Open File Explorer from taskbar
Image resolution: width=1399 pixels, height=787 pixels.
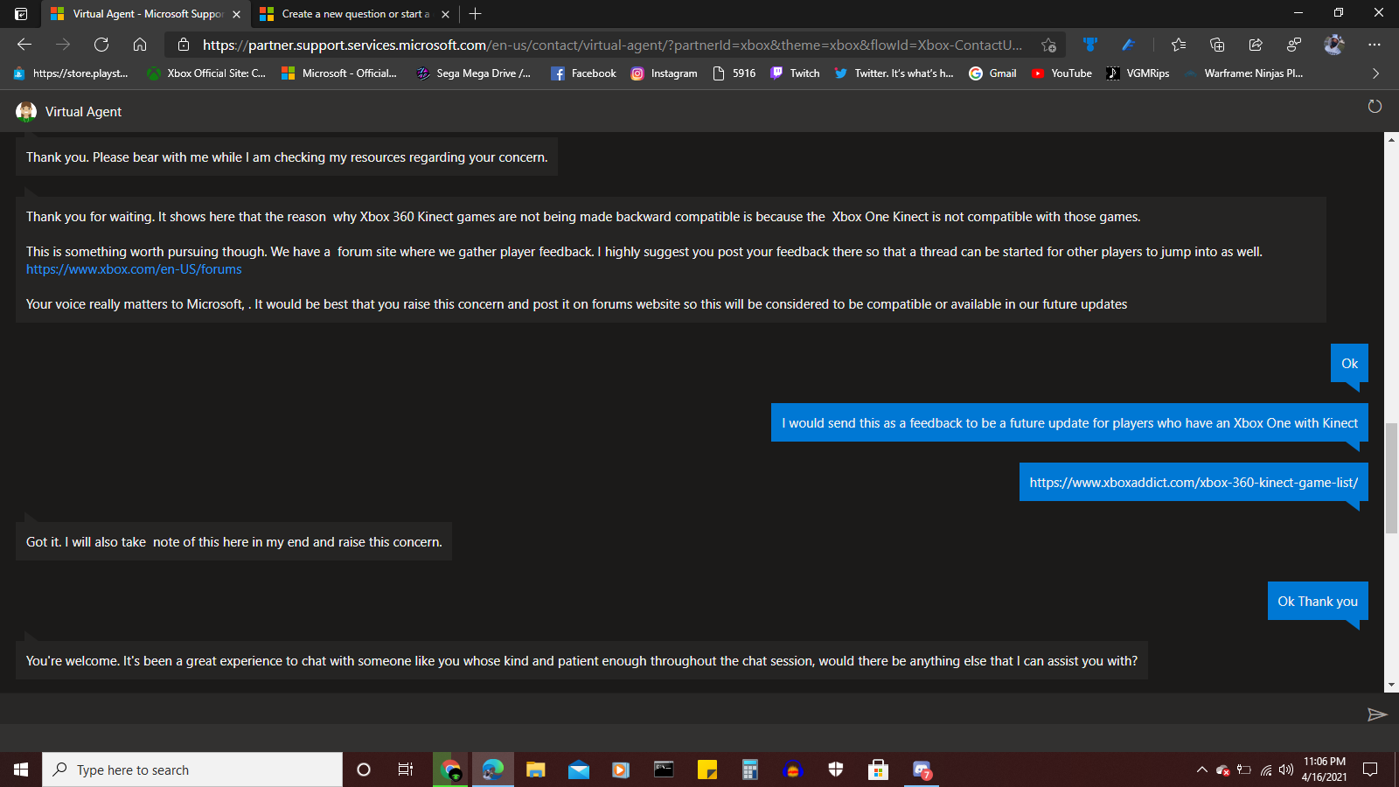535,770
